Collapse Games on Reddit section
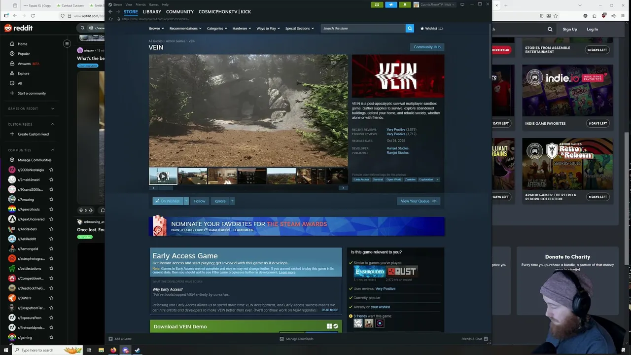Image resolution: width=631 pixels, height=355 pixels. click(x=53, y=108)
